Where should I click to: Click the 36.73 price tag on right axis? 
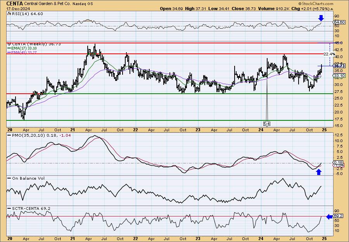(x=340, y=66)
